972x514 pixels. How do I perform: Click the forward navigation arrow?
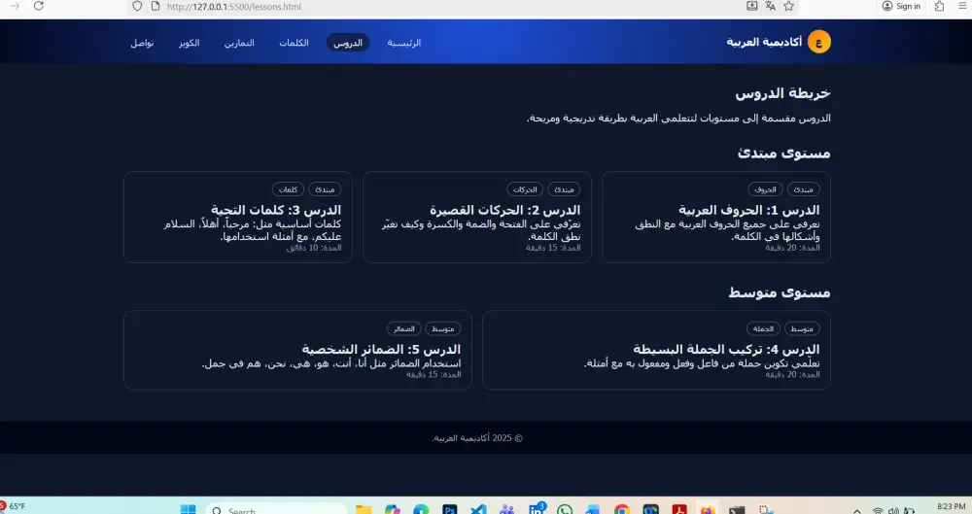click(15, 6)
